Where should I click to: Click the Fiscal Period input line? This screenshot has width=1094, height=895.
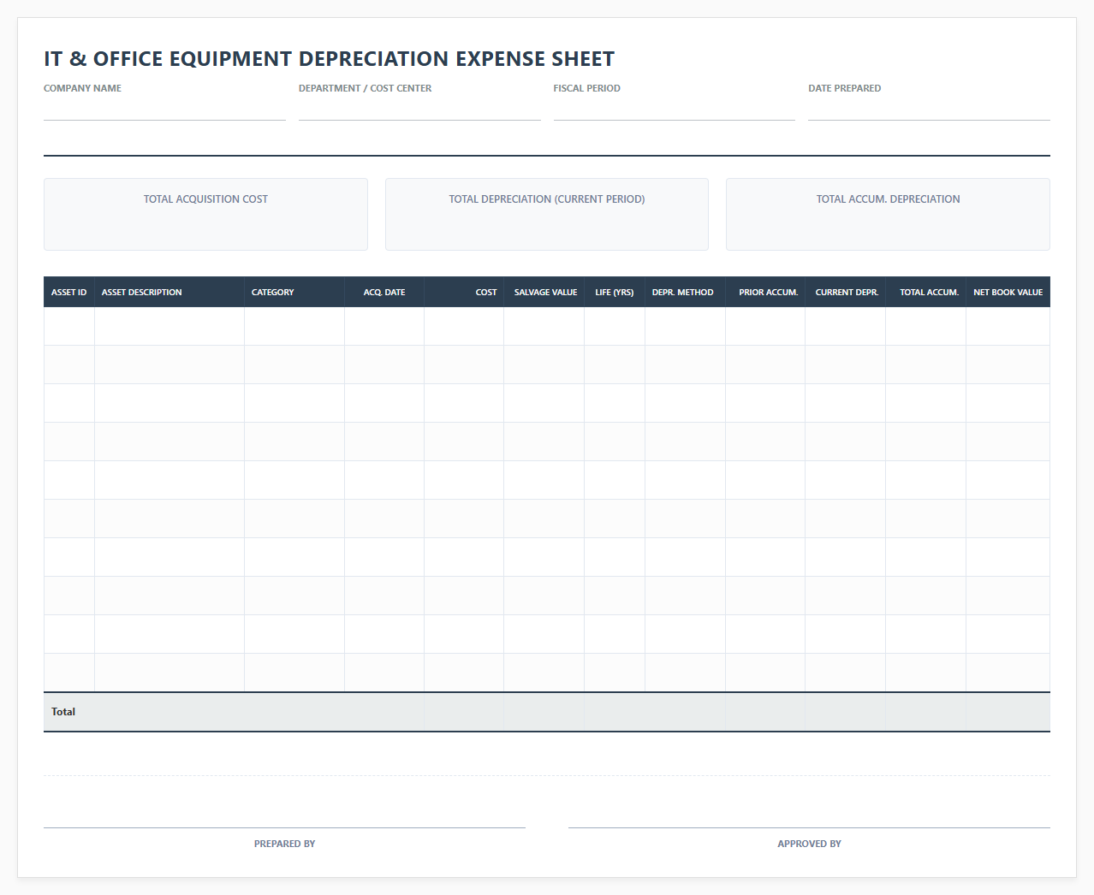click(x=675, y=110)
